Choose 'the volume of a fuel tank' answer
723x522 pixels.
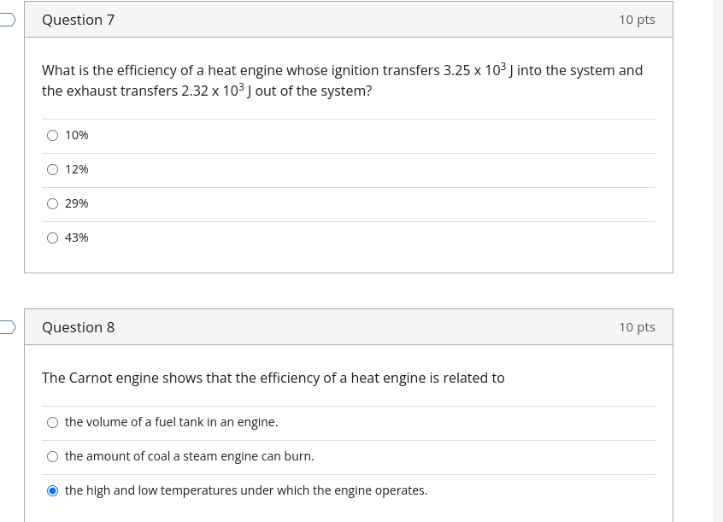52,422
